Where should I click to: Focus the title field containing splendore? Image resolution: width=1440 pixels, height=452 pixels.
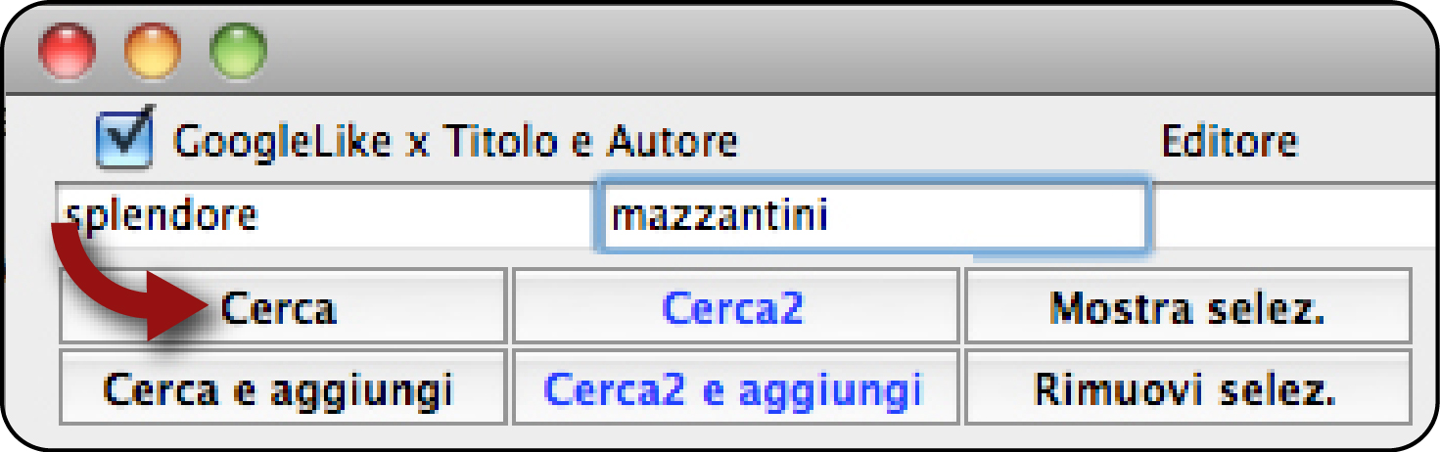(x=324, y=214)
